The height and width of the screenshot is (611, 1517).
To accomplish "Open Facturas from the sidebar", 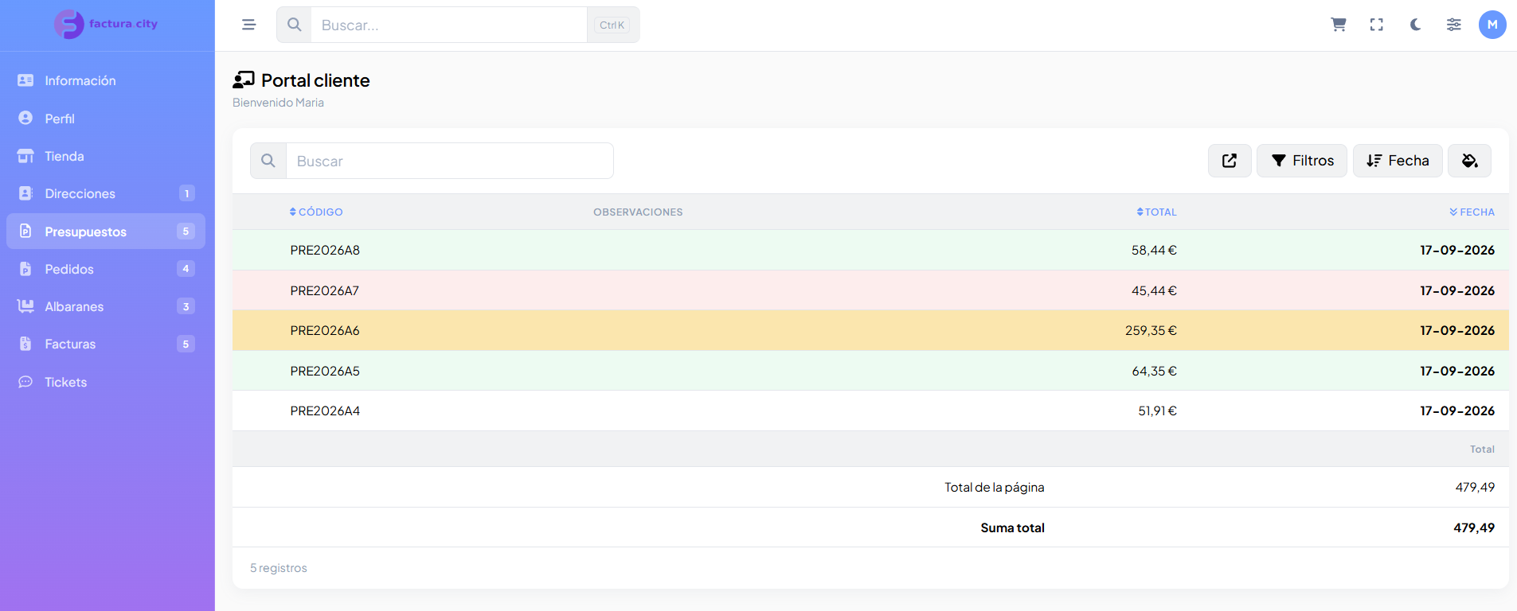I will tap(106, 344).
